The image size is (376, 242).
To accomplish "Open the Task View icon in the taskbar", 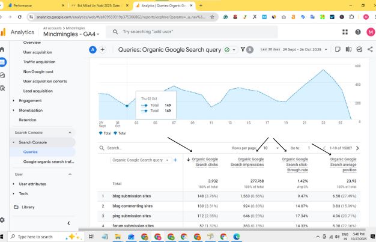I will [91, 237].
